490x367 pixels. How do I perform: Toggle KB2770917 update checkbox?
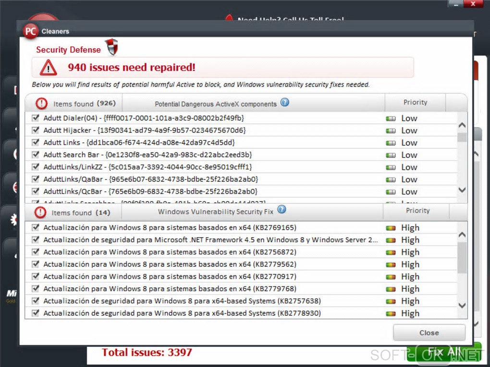(36, 276)
